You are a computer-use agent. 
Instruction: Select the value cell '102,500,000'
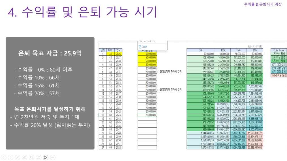[201, 58]
